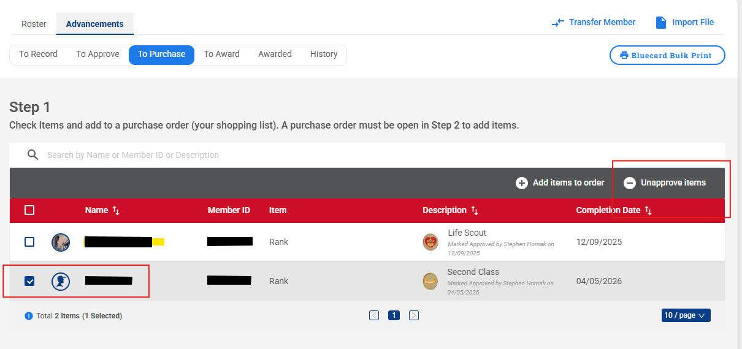Uncheck the Second Class row checkbox
Screen dimensions: 742x349
click(x=29, y=281)
